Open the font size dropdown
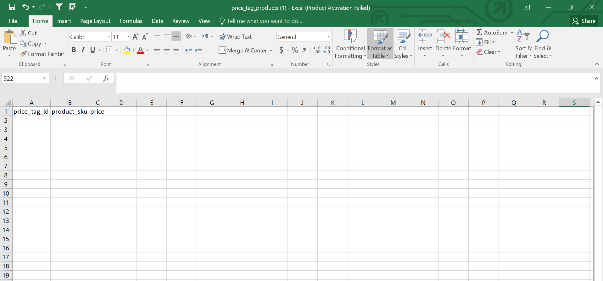 (x=128, y=37)
